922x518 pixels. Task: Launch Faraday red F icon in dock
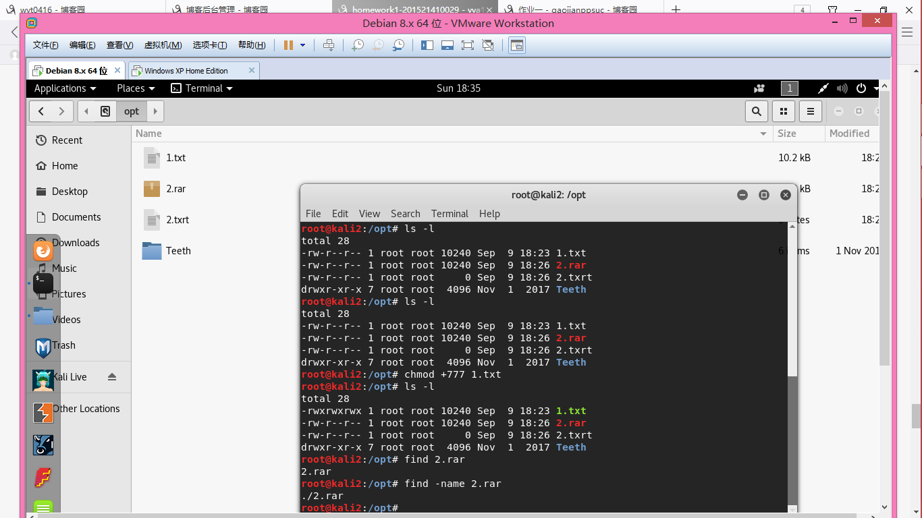tap(43, 478)
